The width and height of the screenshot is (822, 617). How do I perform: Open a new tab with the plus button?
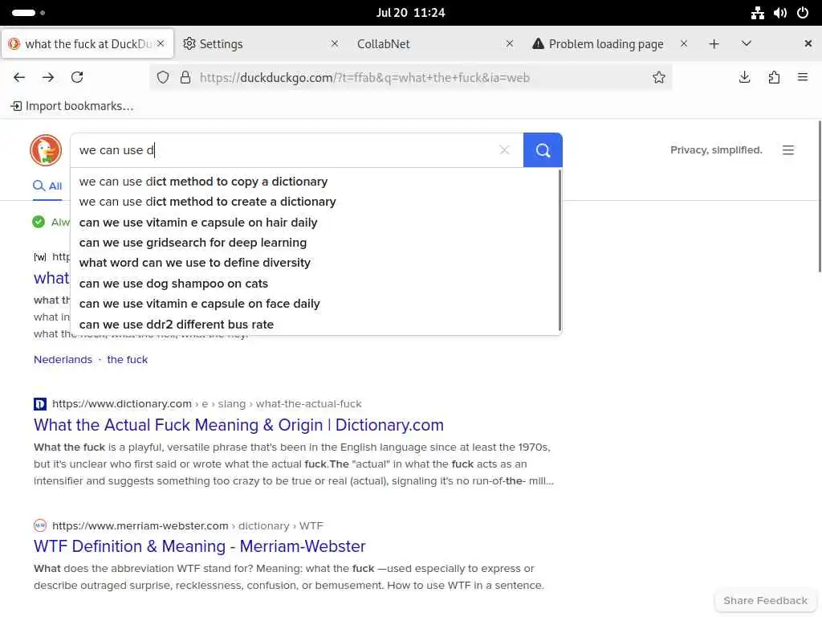pos(714,44)
